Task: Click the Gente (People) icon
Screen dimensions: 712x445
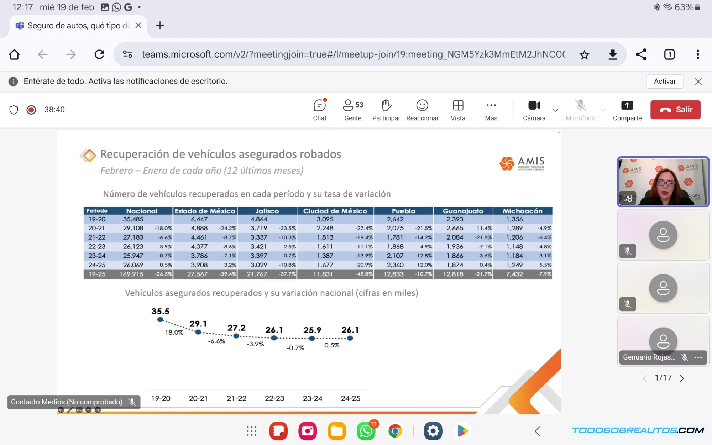Action: click(352, 109)
